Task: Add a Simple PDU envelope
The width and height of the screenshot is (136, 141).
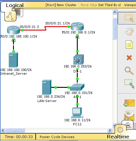Action: (x=129, y=103)
